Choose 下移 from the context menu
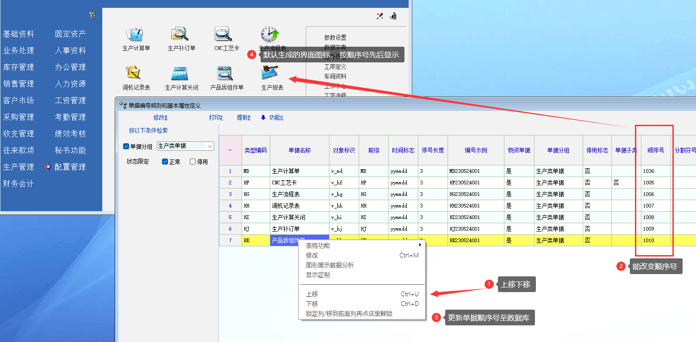696x342 pixels. [312, 304]
